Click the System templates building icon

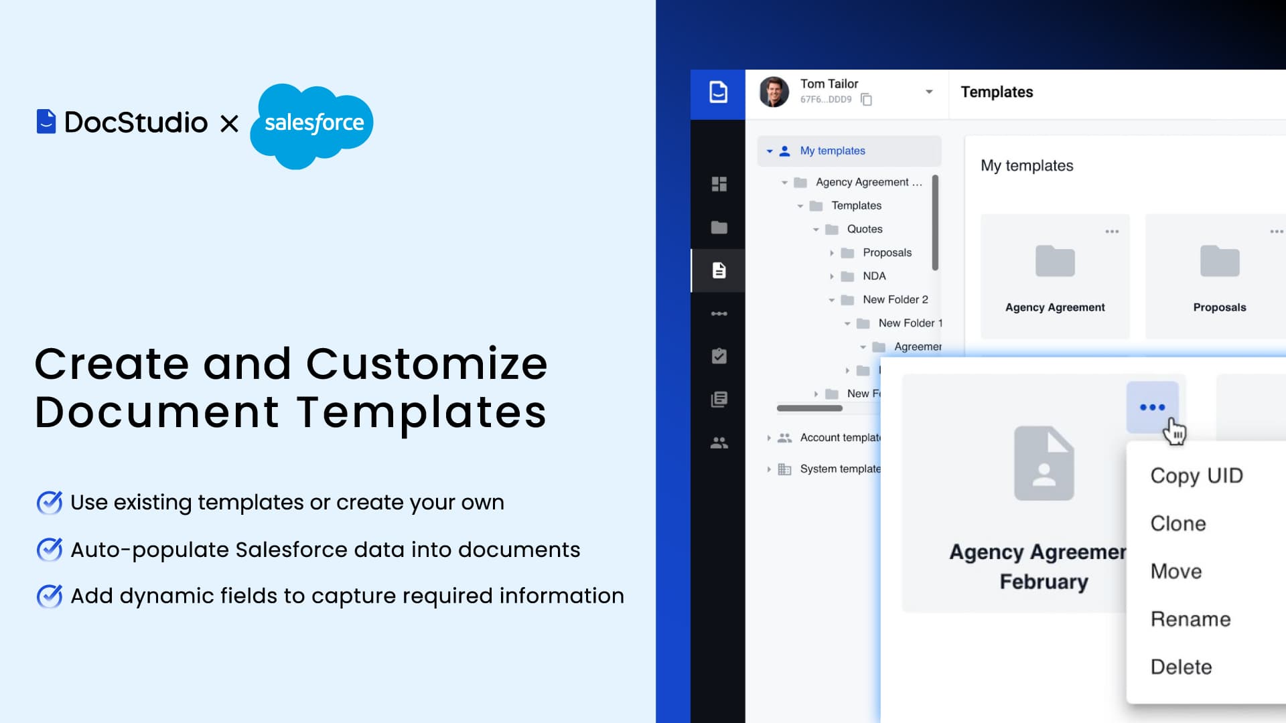[x=784, y=469]
